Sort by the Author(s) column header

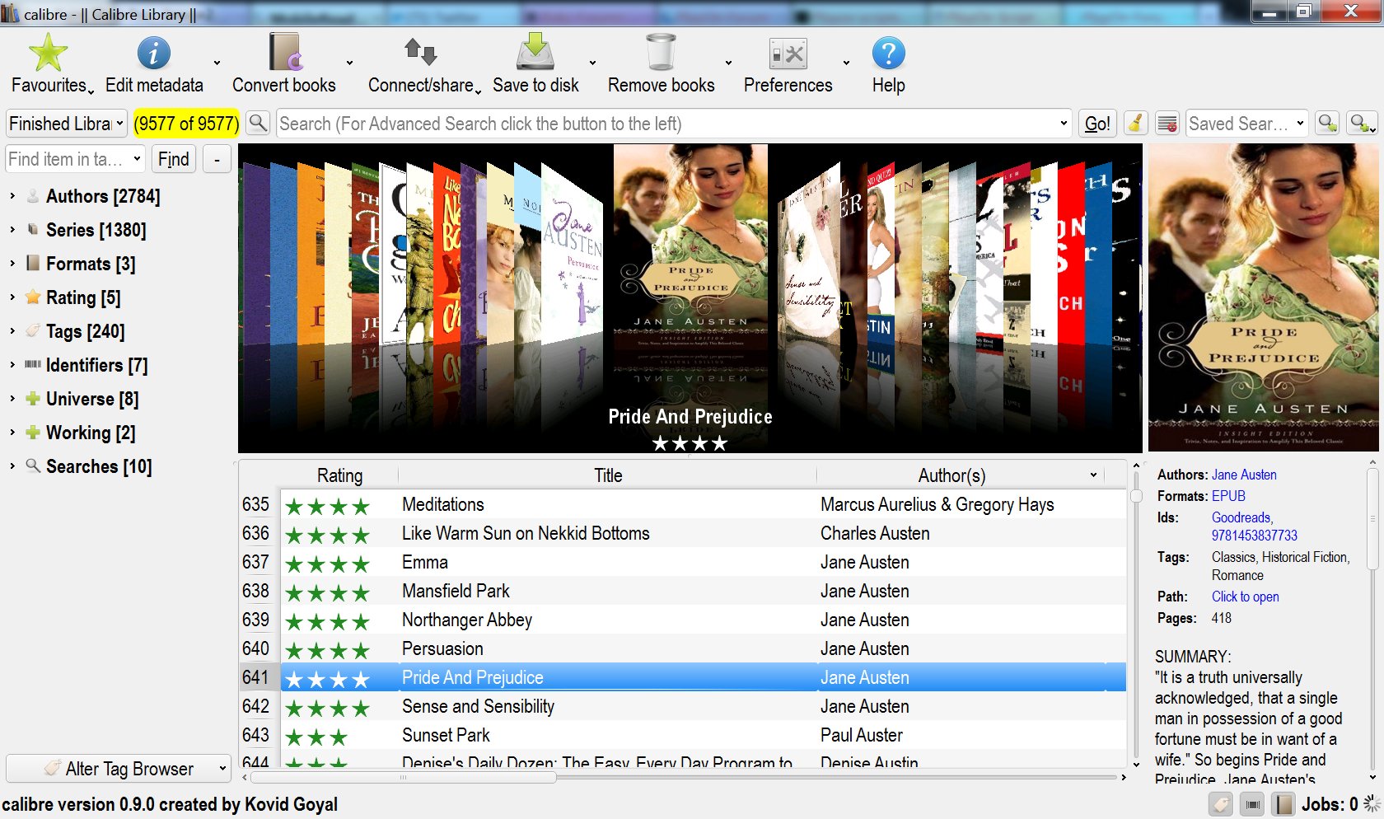[x=951, y=475]
